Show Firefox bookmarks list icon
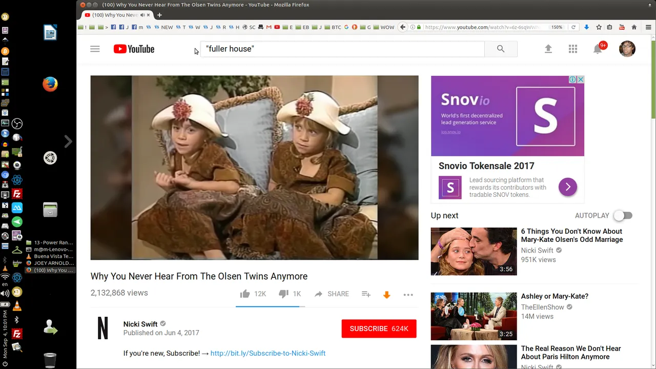Viewport: 656px width, 369px height. point(610,27)
